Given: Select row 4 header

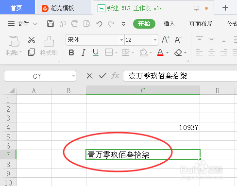Looking at the screenshot, I should tap(8, 127).
